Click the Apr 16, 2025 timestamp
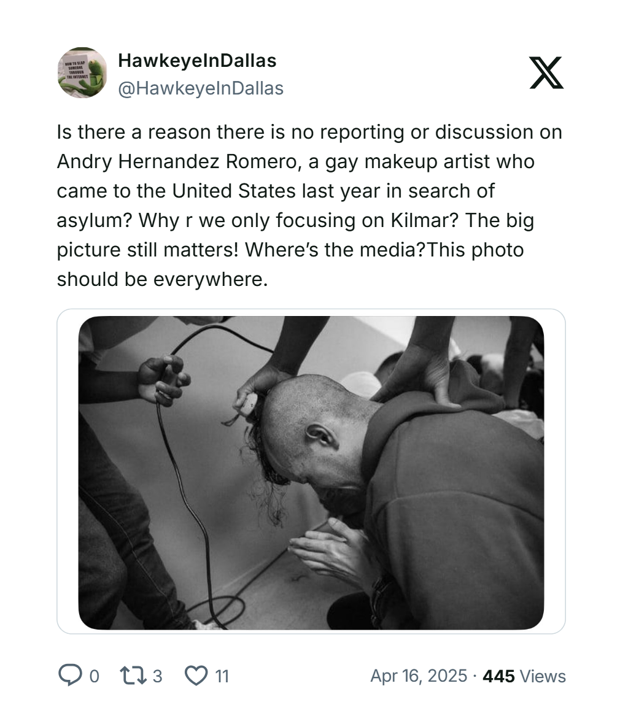The image size is (620, 713). (419, 676)
